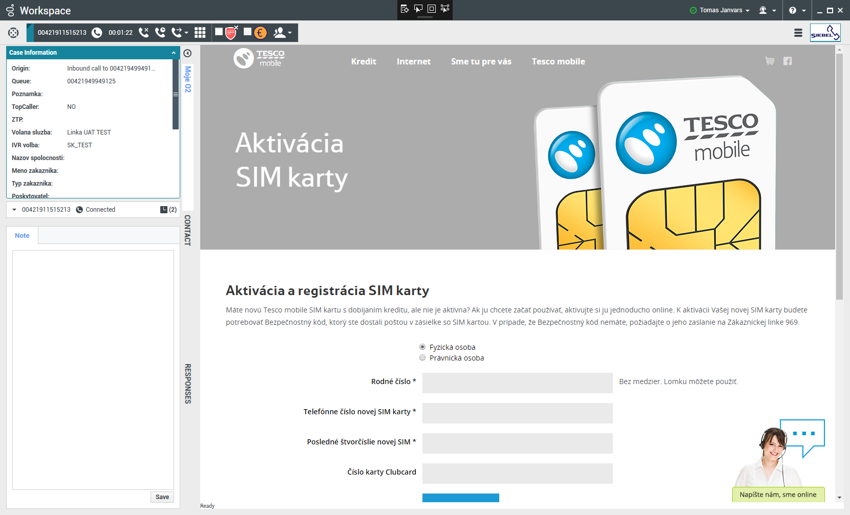
Task: Toggle the white checkbox beside the euro icon
Action: [247, 32]
